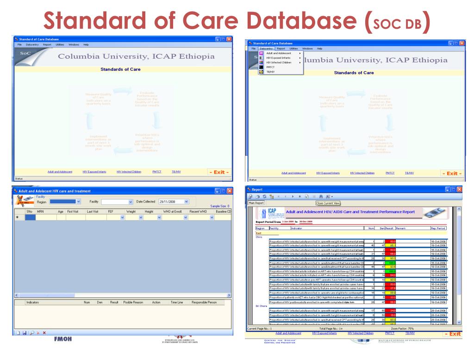This screenshot has width=474, height=355.
Task: Select PMTCT entry in Data entry dropdown
Action: coord(270,67)
